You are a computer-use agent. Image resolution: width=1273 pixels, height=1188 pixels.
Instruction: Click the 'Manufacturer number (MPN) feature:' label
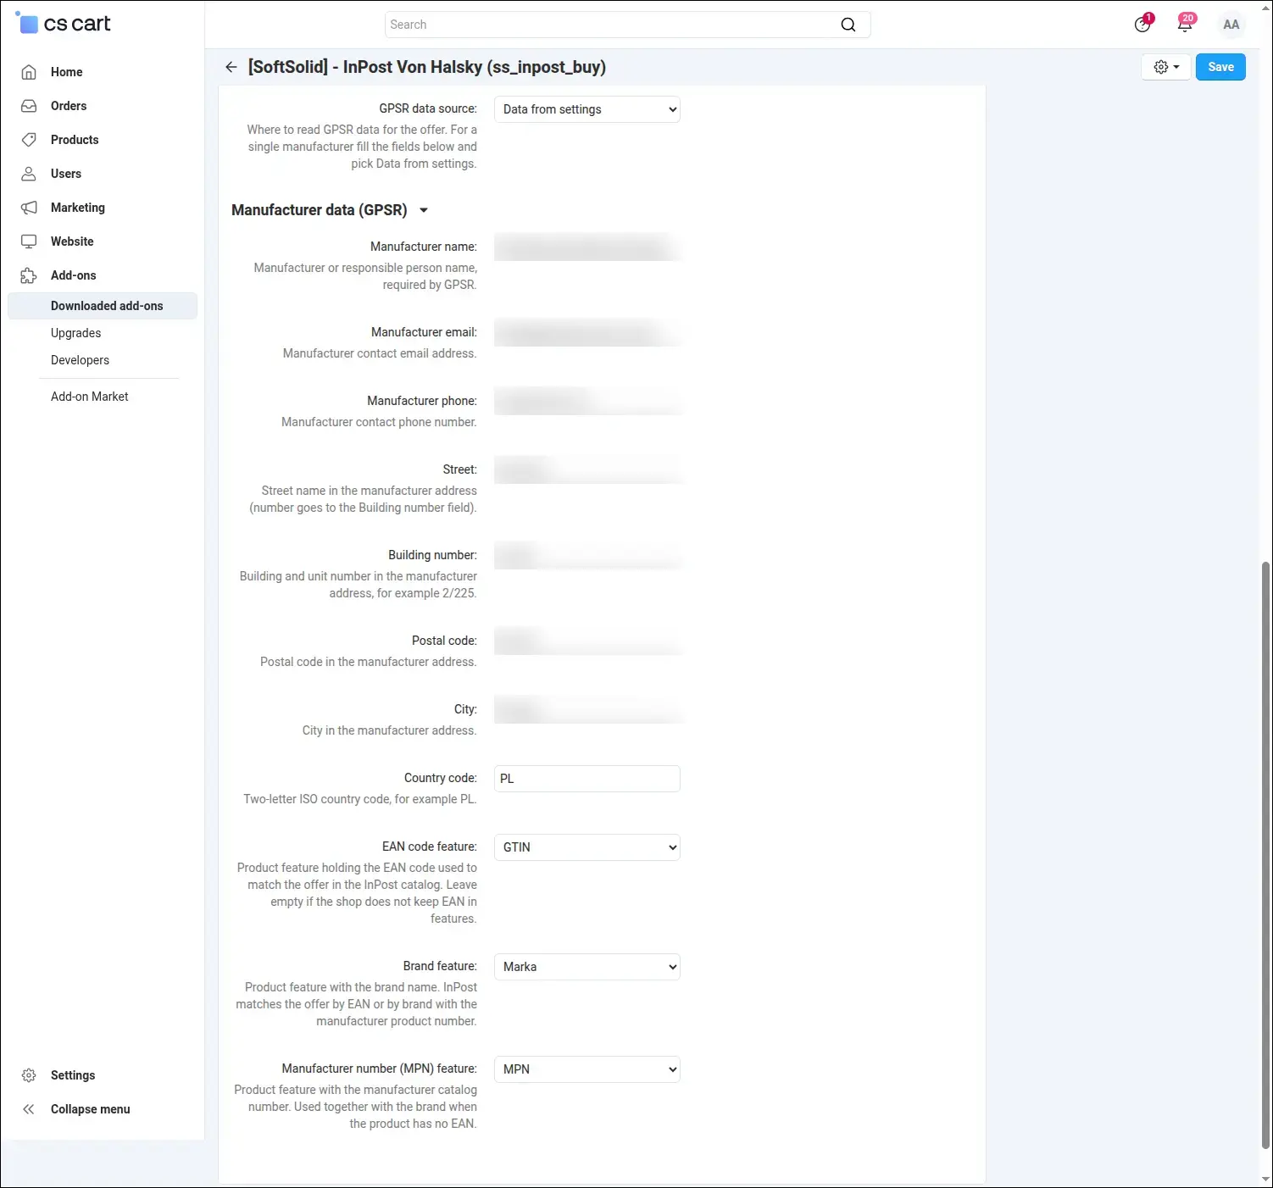(380, 1069)
